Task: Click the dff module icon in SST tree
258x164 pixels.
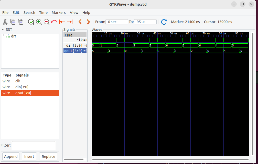Action: [x=8, y=36]
